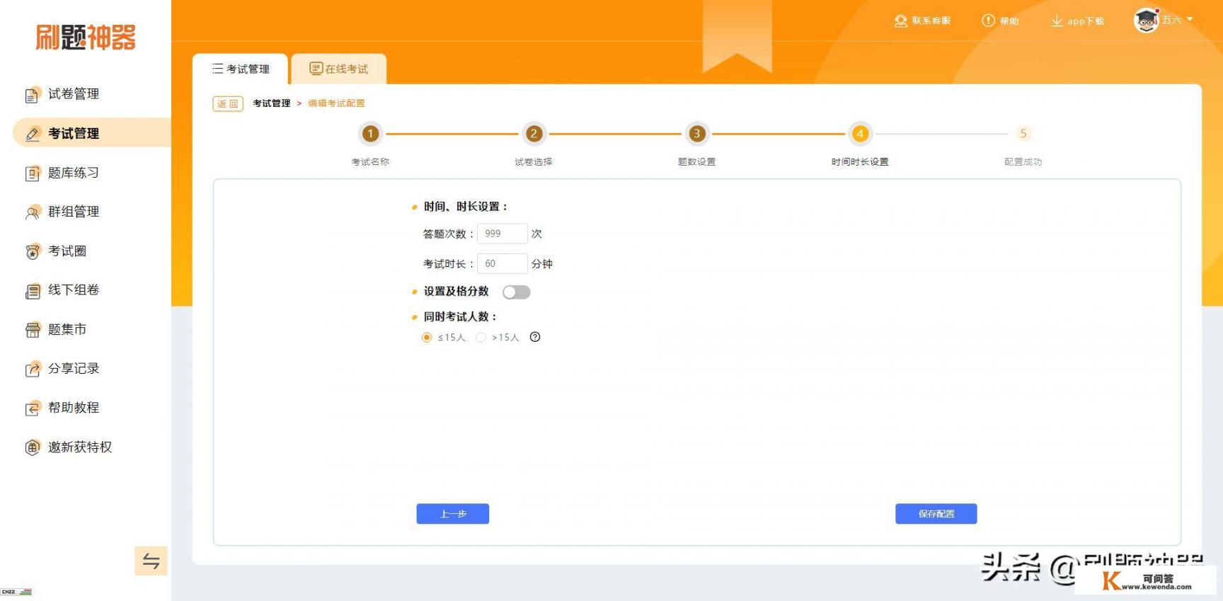
Task: Collapse sidebar with the swap arrows icon
Action: click(151, 561)
